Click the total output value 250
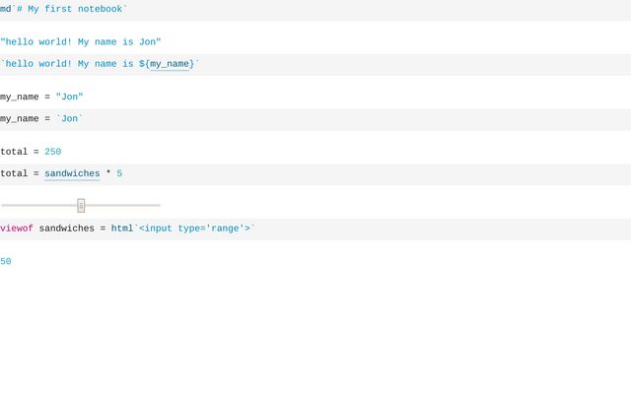 click(x=52, y=152)
